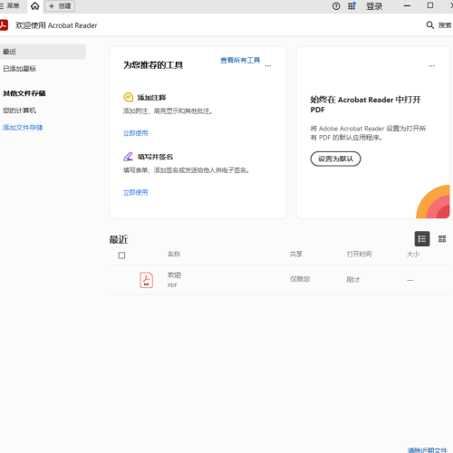Open 已添加星标 in the sidebar
This screenshot has width=453, height=453.
pos(20,69)
